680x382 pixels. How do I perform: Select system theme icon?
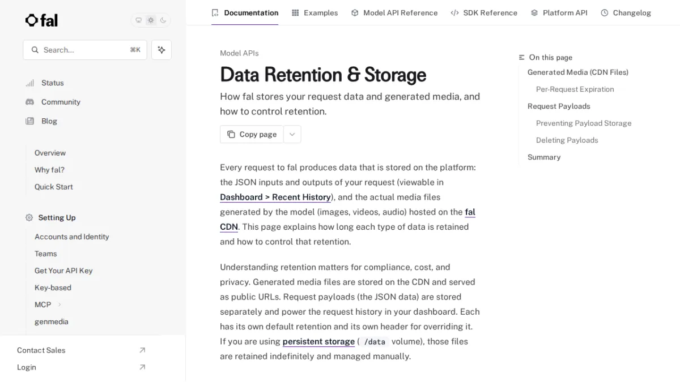(138, 20)
